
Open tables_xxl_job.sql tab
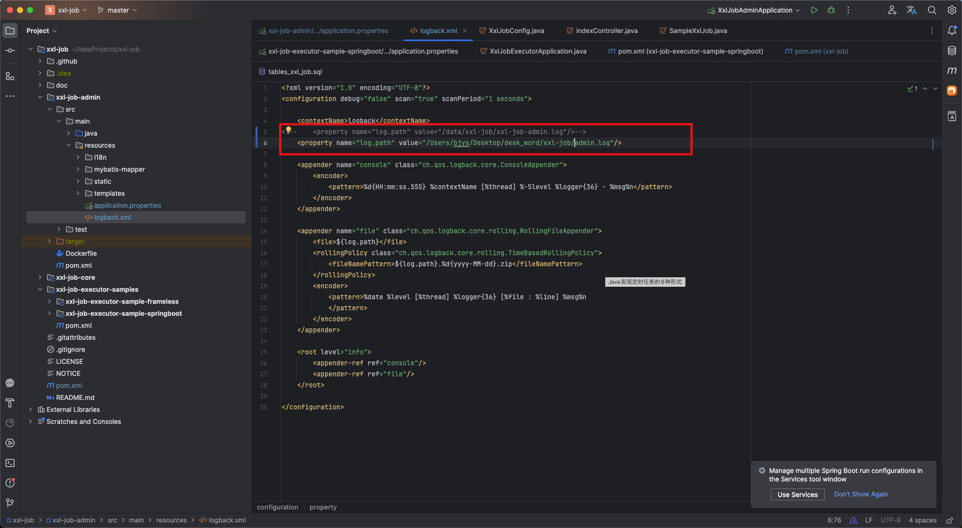(290, 72)
